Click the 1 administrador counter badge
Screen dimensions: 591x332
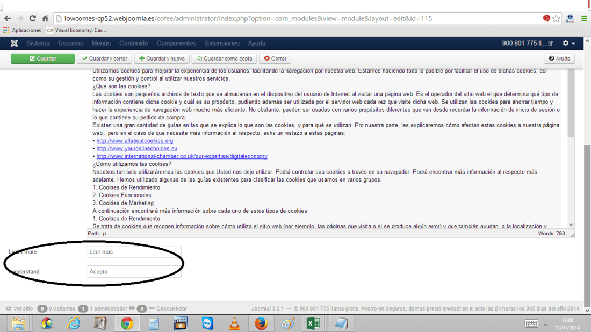pyautogui.click(x=83, y=309)
